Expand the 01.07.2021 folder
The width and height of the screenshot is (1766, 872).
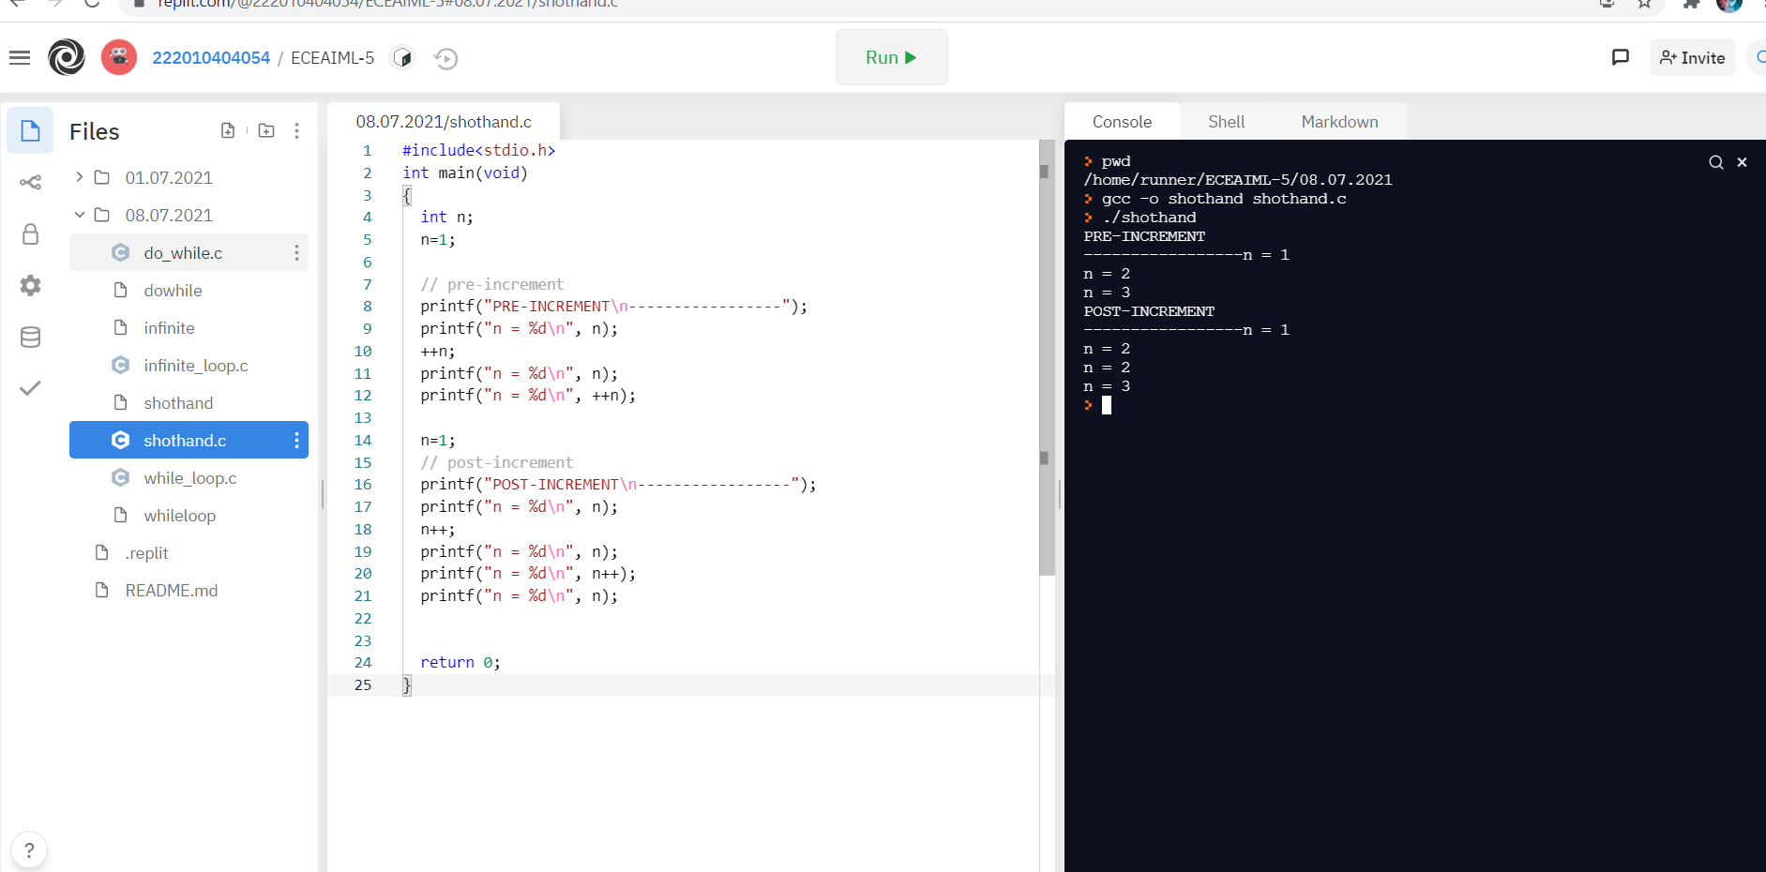tap(80, 177)
